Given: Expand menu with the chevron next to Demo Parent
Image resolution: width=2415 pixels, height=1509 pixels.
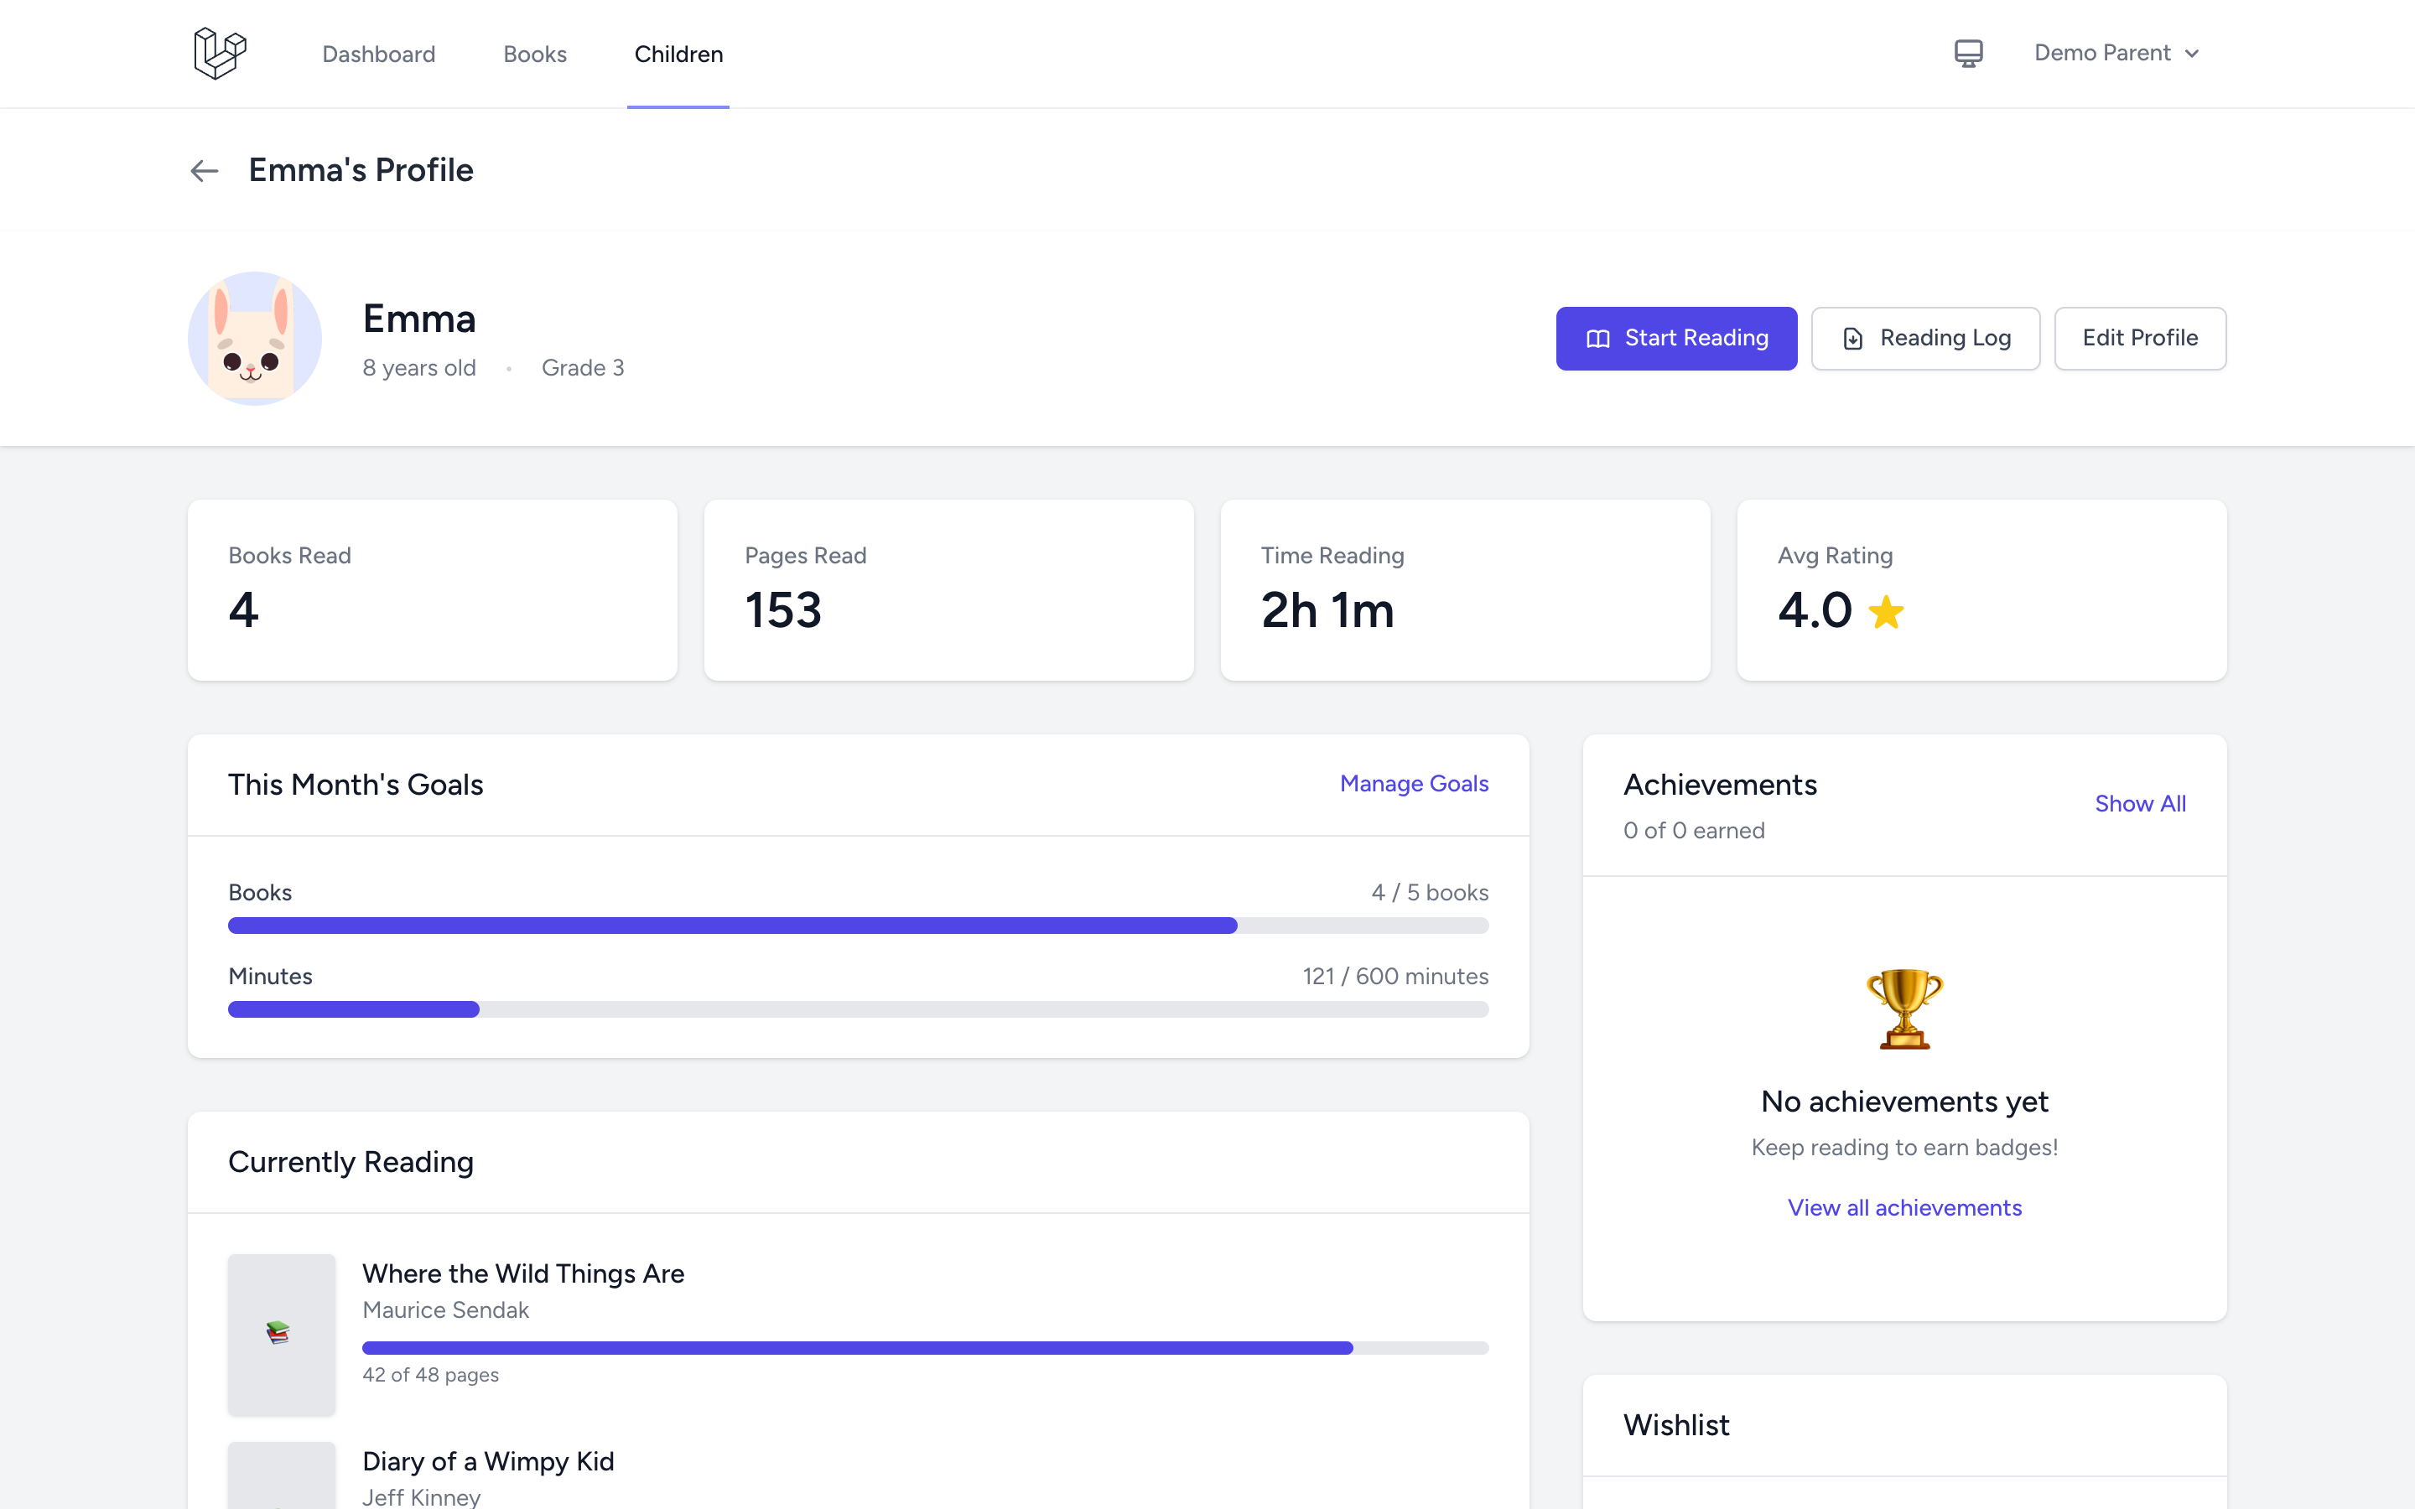Looking at the screenshot, I should coord(2191,54).
